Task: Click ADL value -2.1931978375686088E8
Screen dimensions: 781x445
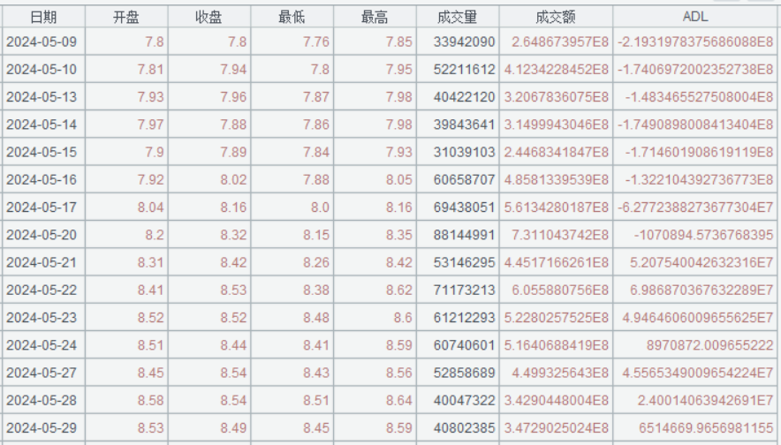Action: pos(695,41)
